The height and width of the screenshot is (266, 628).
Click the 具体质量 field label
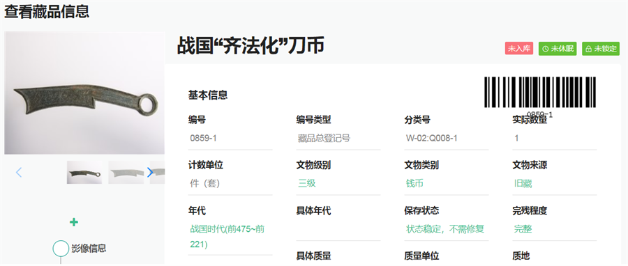coord(313,256)
